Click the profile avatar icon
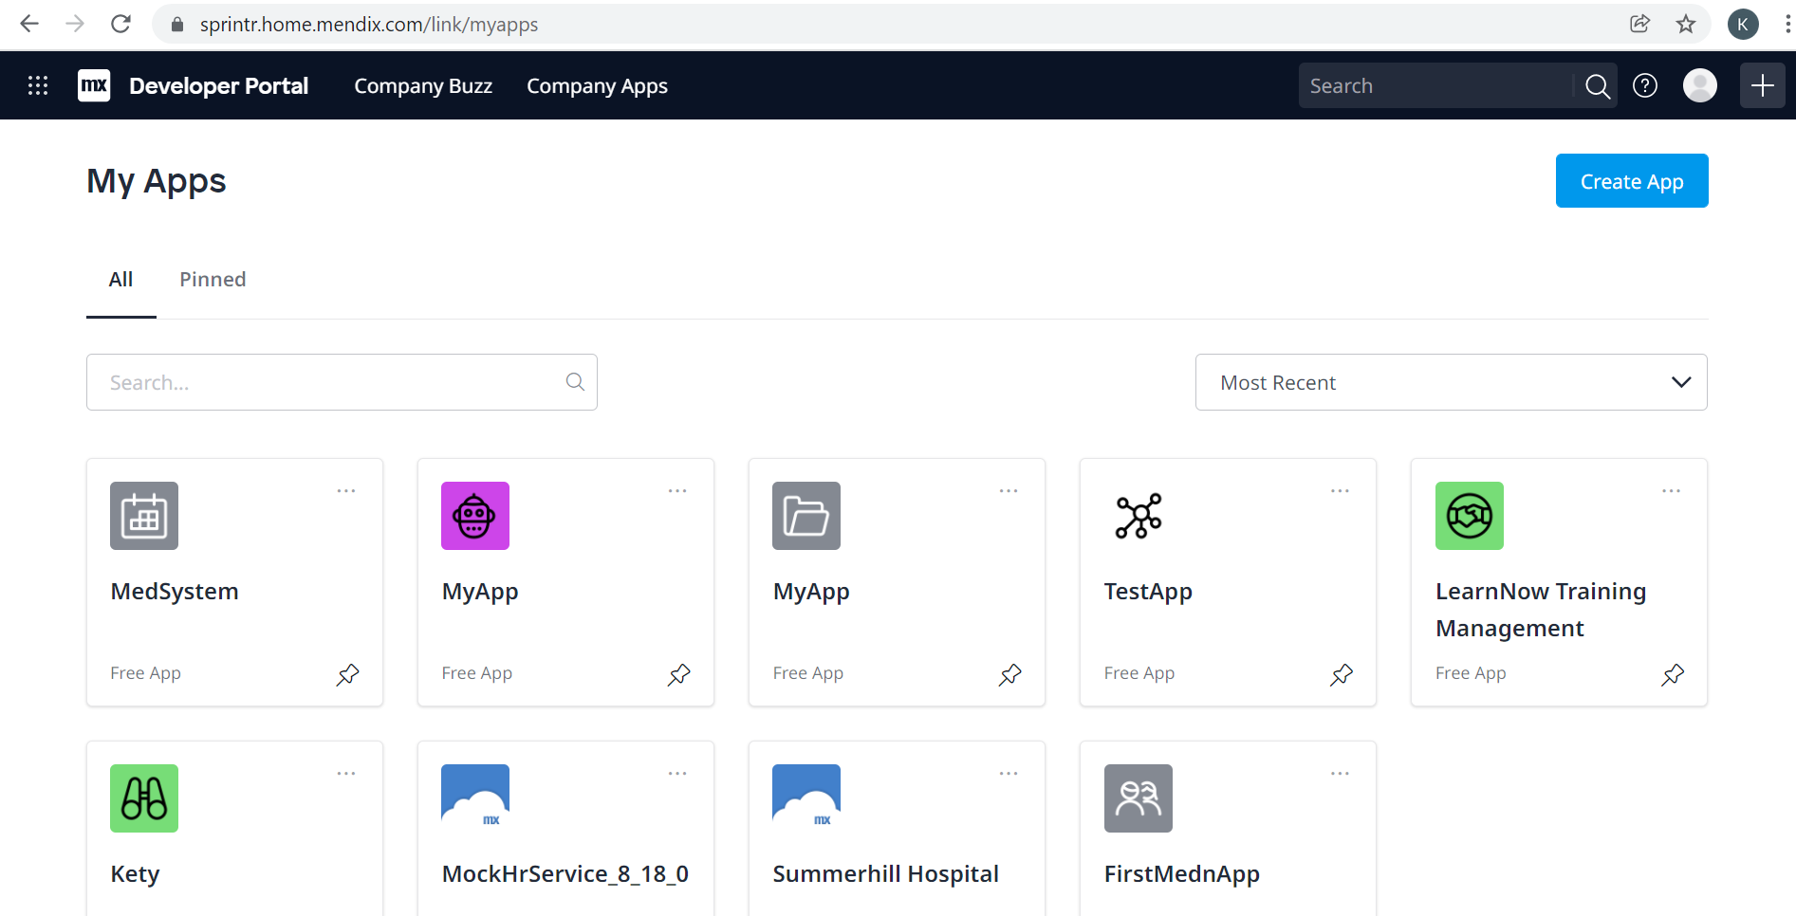The height and width of the screenshot is (916, 1796). pos(1699,85)
